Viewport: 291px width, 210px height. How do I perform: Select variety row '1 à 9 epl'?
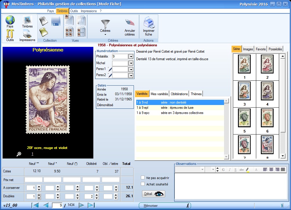point(180,108)
